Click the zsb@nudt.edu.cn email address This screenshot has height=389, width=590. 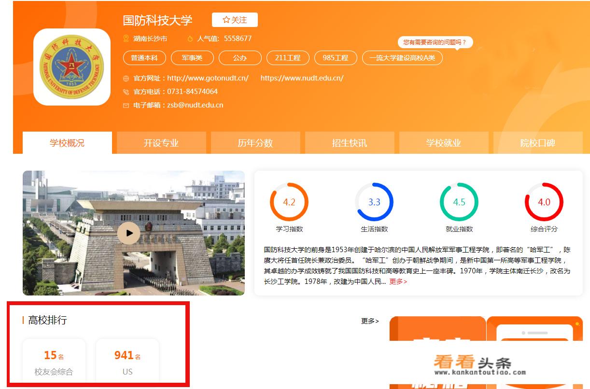tap(195, 105)
